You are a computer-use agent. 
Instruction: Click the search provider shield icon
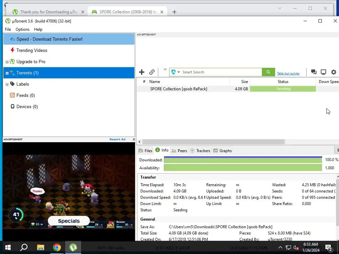click(173, 72)
